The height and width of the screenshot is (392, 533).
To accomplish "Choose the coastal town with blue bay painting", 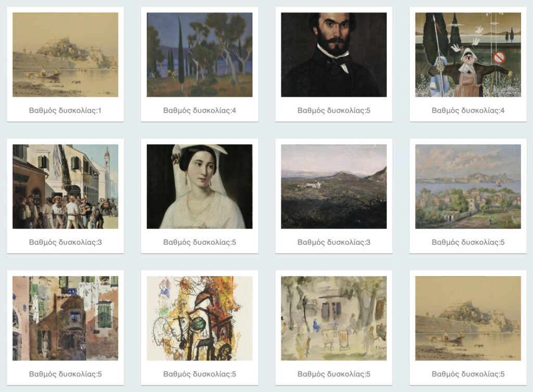I will tap(468, 186).
